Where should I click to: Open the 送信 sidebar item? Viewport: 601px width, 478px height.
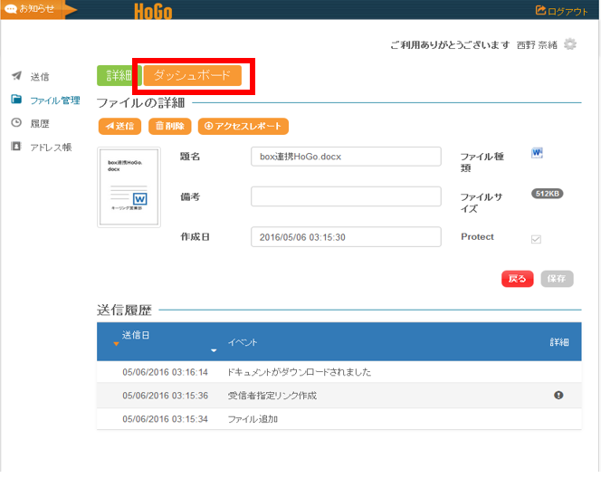tap(39, 76)
